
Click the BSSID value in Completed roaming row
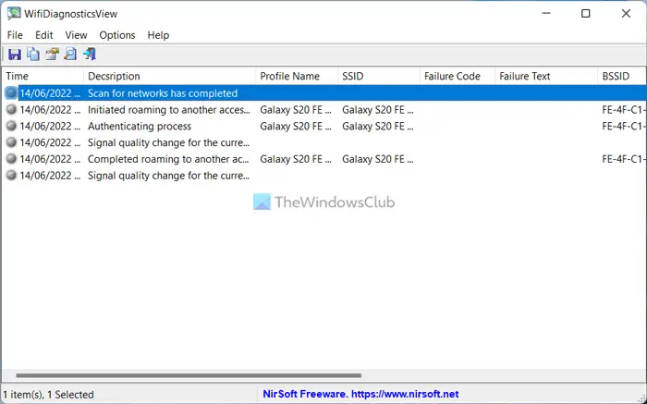624,159
